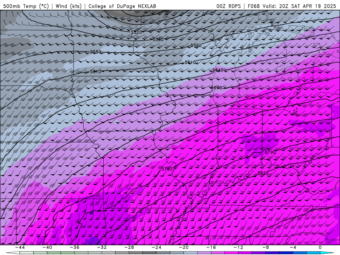Click the -20 colorbar tick label
The height and width of the screenshot is (255, 340).
pyautogui.click(x=184, y=247)
